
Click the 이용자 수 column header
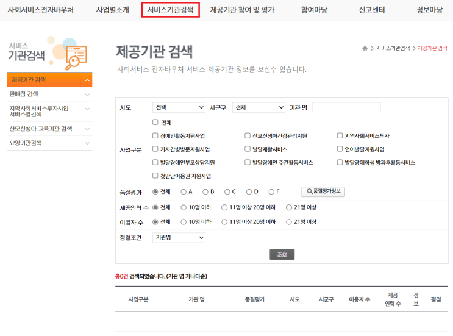(x=359, y=299)
